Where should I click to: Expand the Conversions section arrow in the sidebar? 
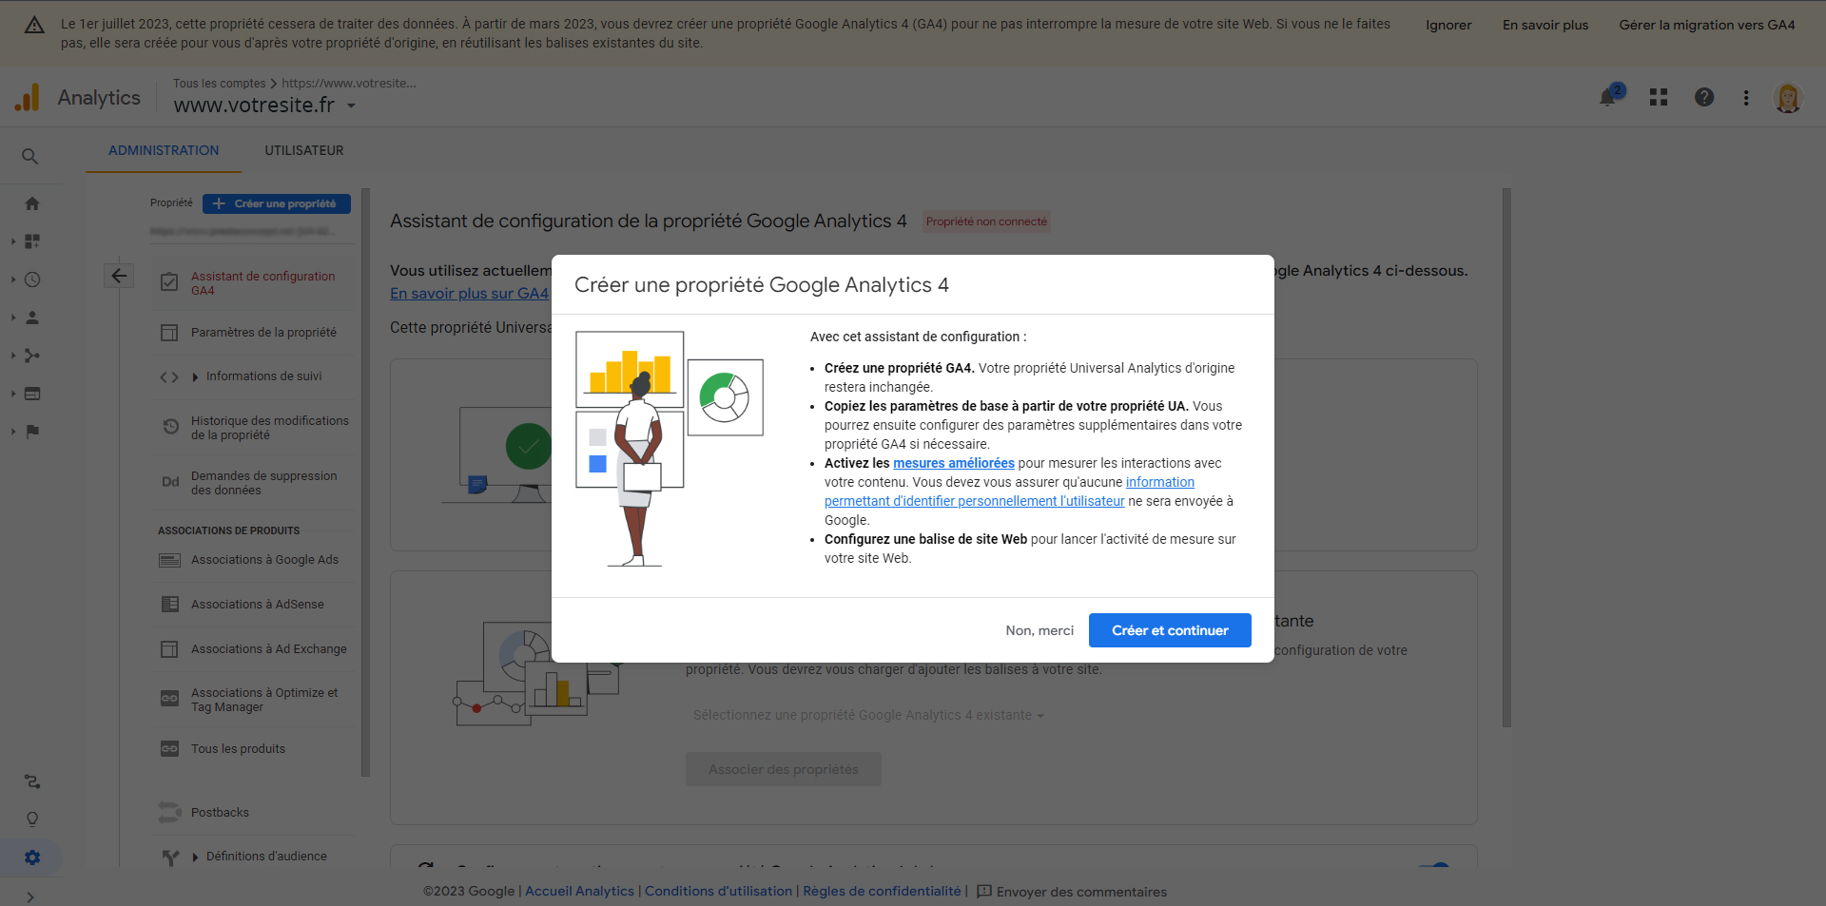(13, 432)
